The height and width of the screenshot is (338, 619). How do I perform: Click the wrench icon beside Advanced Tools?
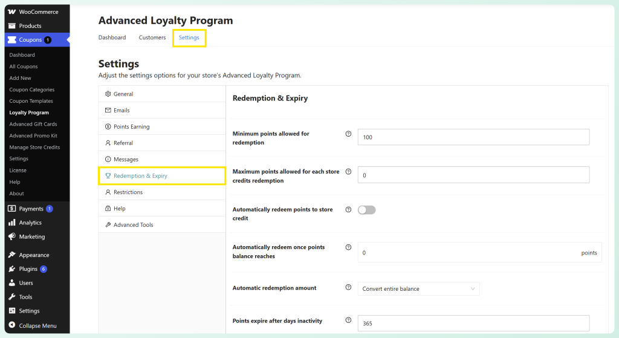(108, 225)
